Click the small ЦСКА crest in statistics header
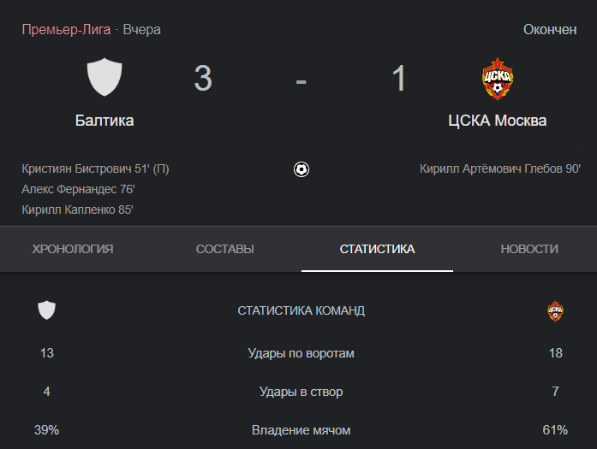This screenshot has width=597, height=449. click(555, 311)
